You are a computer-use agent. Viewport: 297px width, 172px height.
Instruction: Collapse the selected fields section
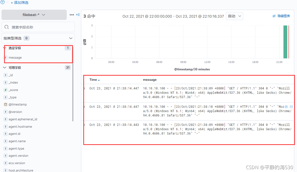tap(5, 48)
